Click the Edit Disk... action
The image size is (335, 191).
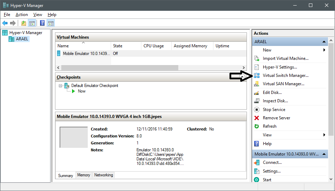[x=272, y=93]
